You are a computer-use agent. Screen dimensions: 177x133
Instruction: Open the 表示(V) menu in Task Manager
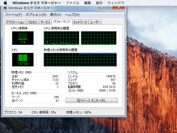tap(56, 15)
